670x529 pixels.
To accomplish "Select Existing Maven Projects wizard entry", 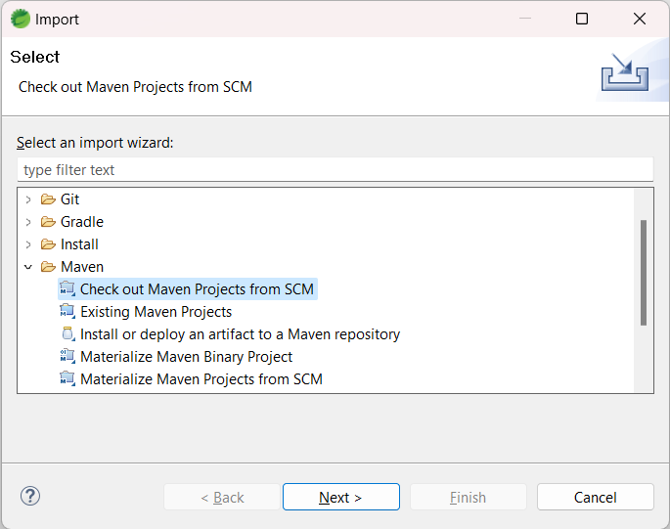I will [156, 312].
